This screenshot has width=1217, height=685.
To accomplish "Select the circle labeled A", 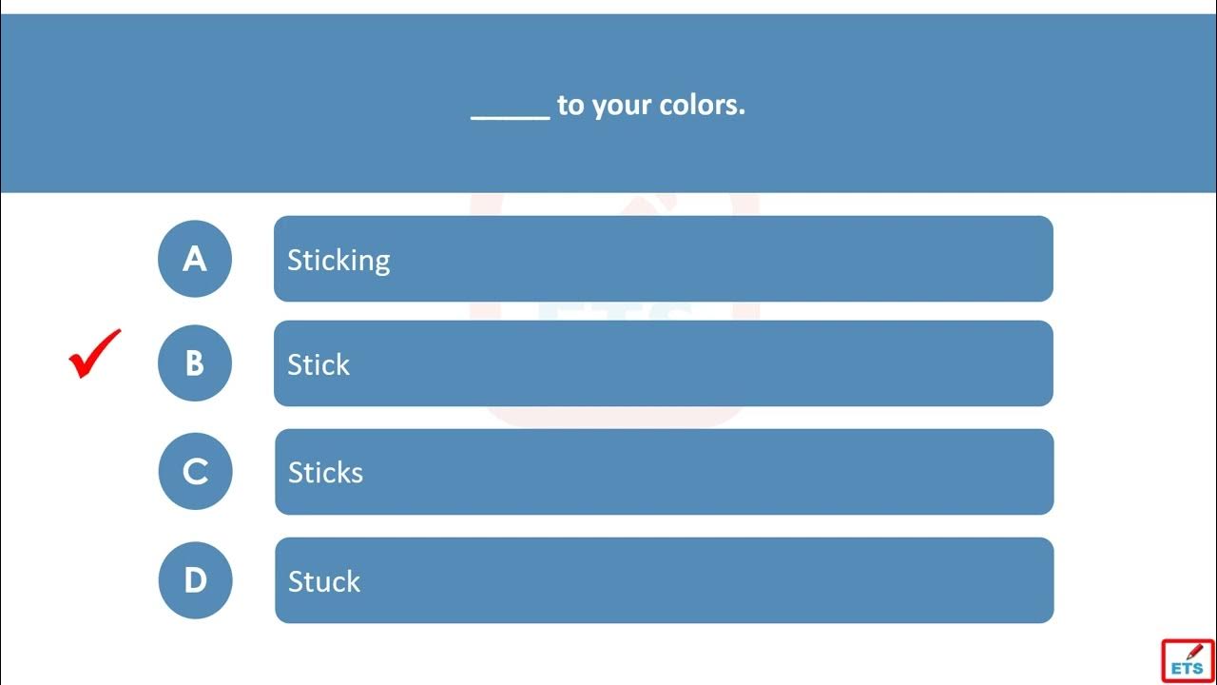I will pos(195,259).
